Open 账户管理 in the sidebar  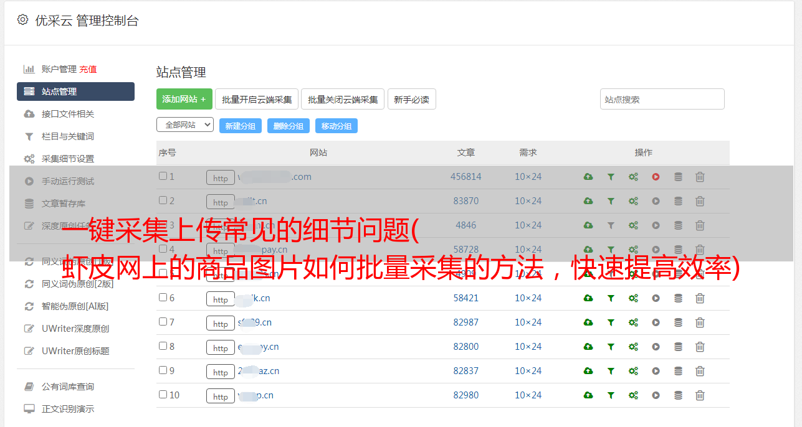point(59,69)
